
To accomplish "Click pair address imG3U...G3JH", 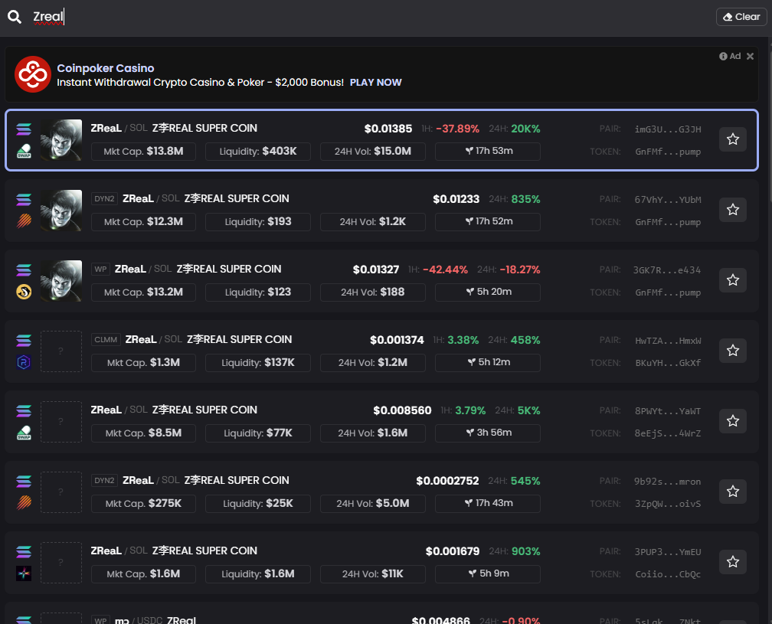I will tap(667, 129).
